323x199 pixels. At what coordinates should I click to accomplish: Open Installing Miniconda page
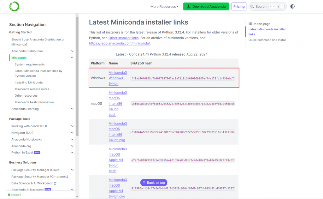(29, 82)
